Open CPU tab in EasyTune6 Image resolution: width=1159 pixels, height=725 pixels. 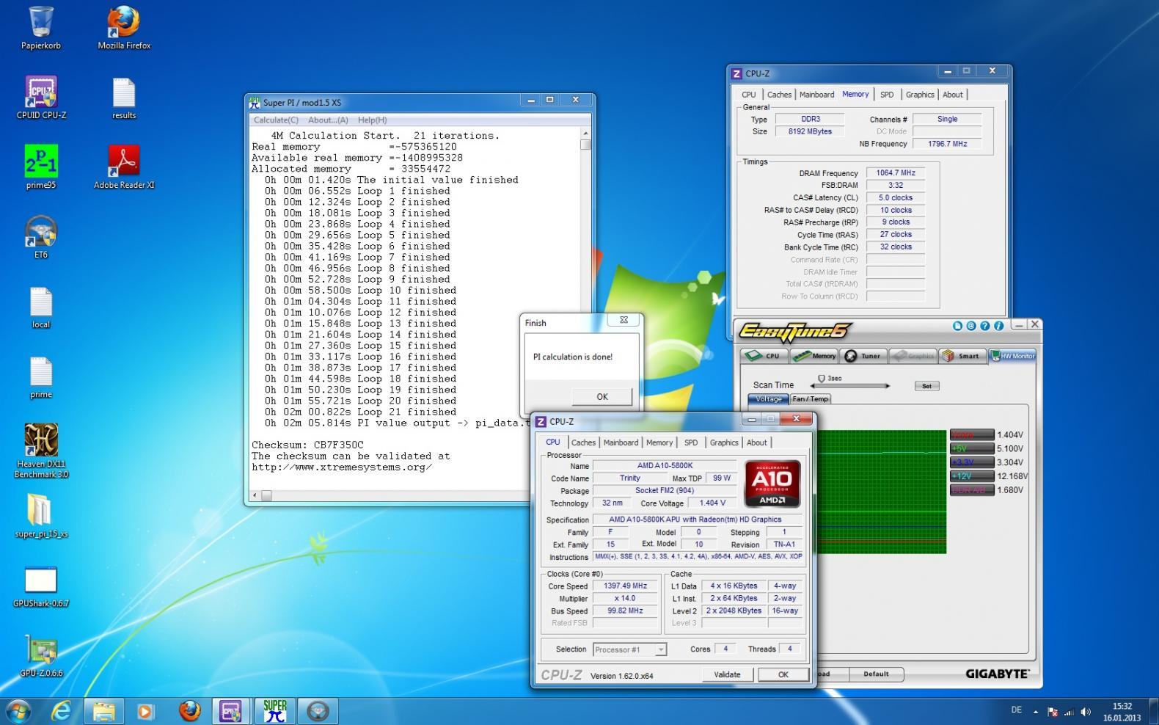[x=764, y=356]
